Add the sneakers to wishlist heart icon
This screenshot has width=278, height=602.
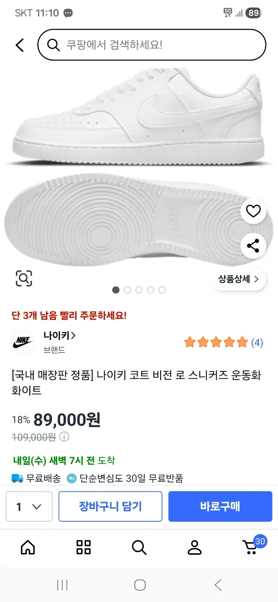pos(253,211)
